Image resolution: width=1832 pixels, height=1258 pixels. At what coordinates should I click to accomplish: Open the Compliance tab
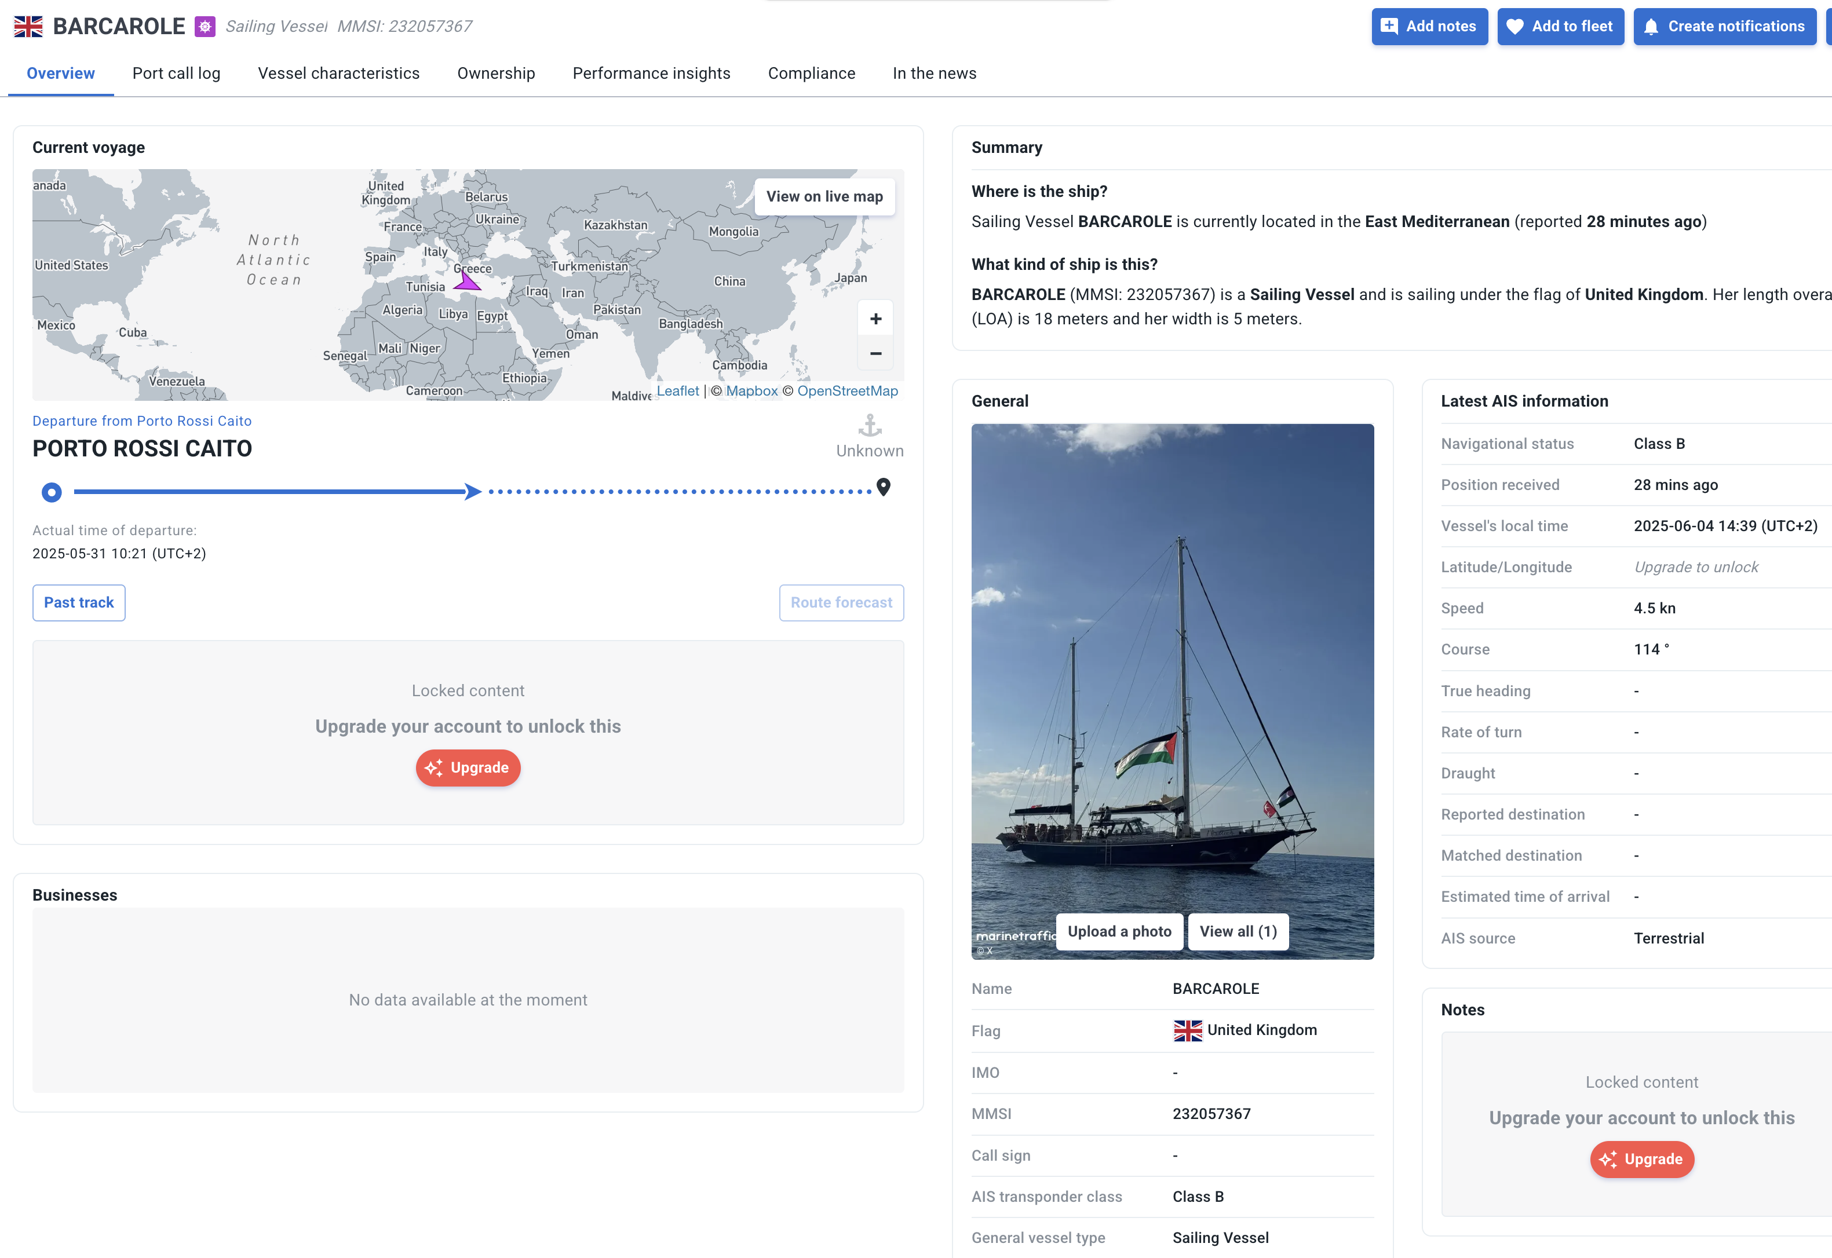click(x=811, y=74)
